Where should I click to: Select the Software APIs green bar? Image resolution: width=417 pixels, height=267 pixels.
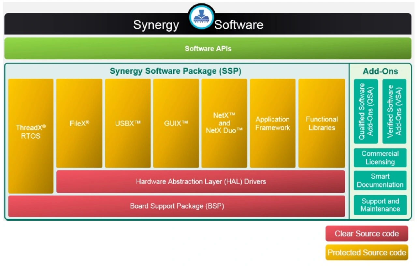[x=208, y=49]
